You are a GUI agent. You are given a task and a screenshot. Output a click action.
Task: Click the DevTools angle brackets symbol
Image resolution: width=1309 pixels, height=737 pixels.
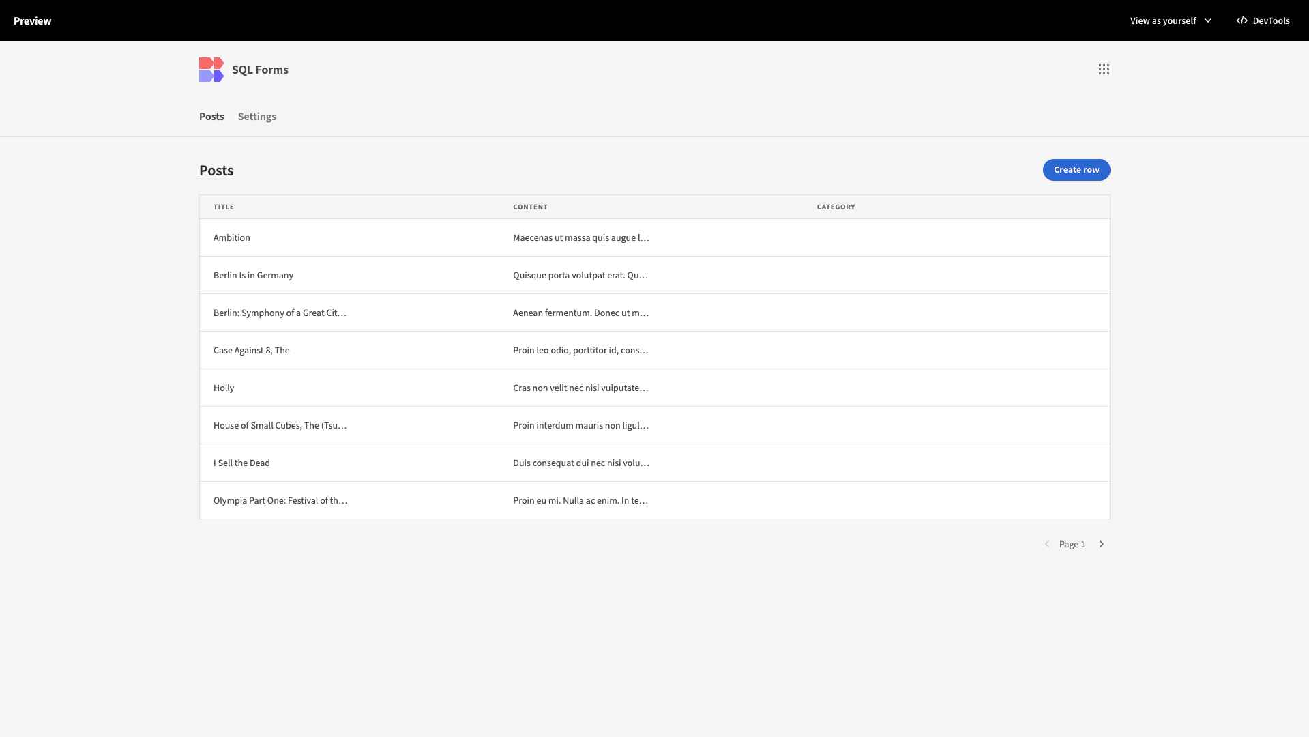tap(1242, 20)
